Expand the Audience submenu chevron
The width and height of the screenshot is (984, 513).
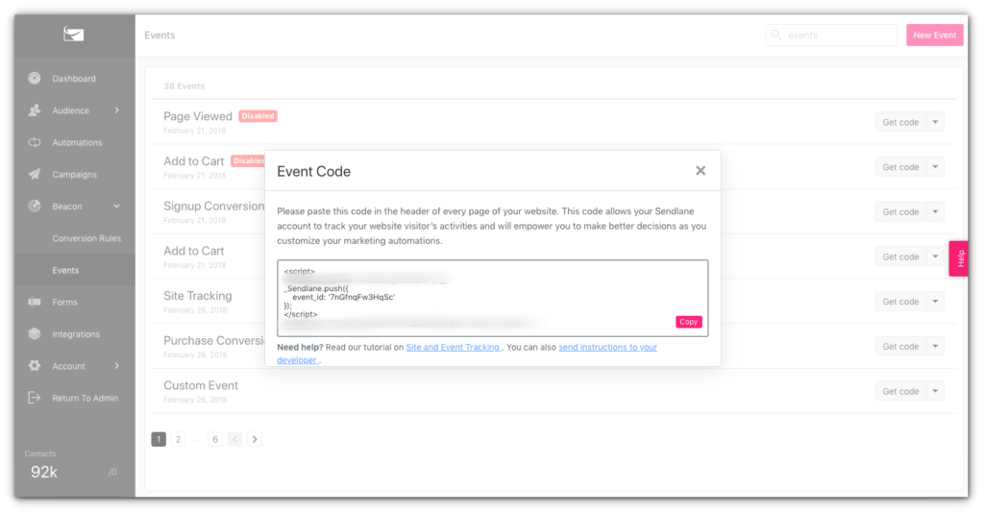click(x=116, y=110)
